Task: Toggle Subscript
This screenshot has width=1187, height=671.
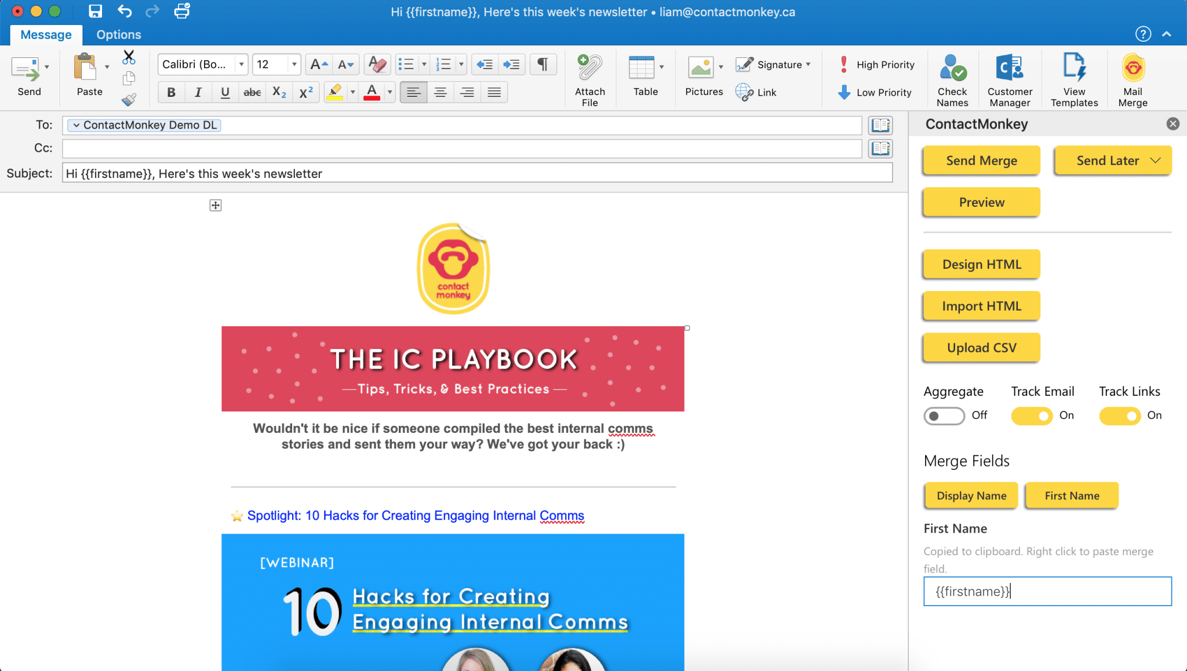Action: 279,92
